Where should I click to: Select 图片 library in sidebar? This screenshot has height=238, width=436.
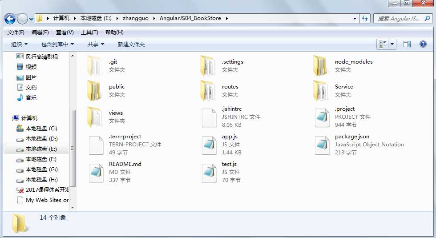27,77
